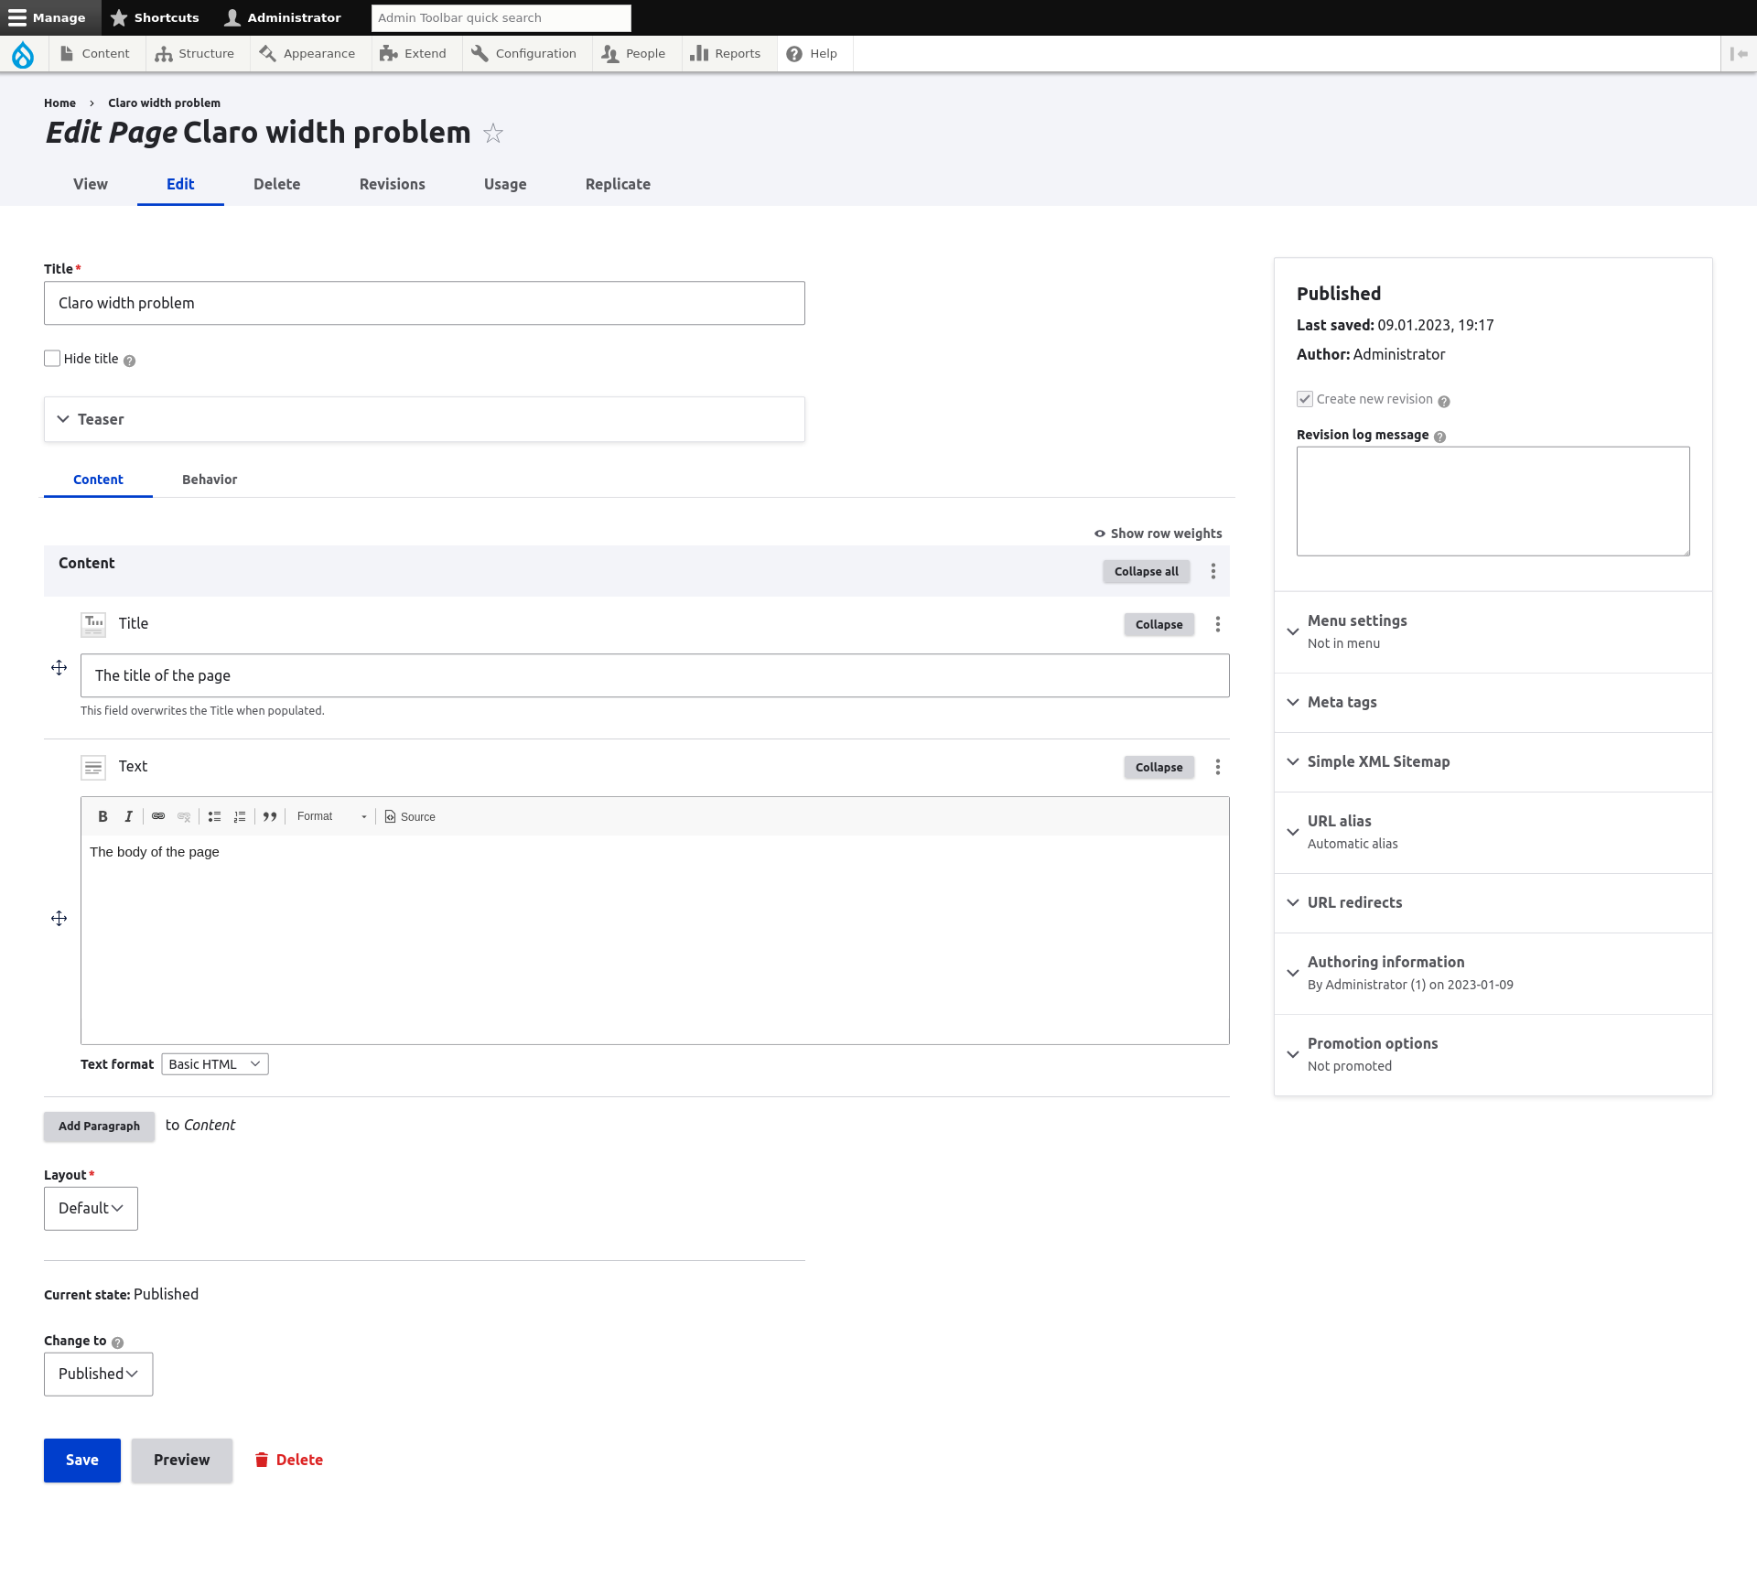Save the page
Screen dimensions: 1757x1585
81,1460
